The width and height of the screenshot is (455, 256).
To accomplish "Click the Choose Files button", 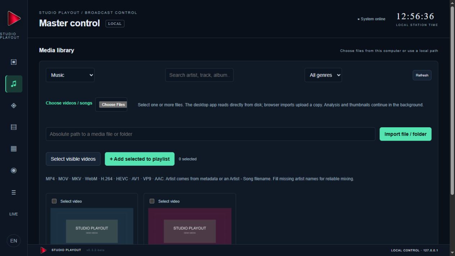I will coord(113,105).
